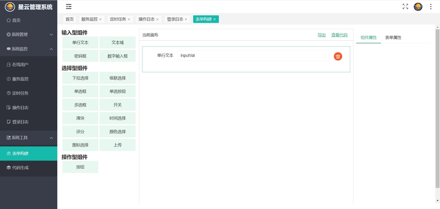Click the 单行文本 label in canvas
440x209 pixels.
point(166,56)
